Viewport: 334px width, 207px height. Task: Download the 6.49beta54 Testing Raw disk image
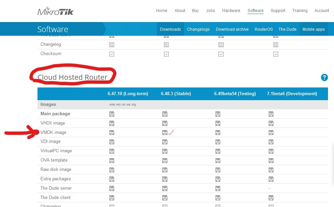218,170
